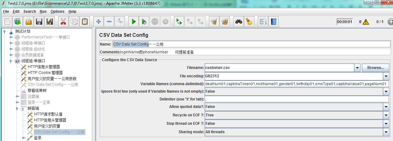Image resolution: width=393 pixels, height=141 pixels.
Task: Open the Recycle on EOF dropdown
Action: coord(386,115)
